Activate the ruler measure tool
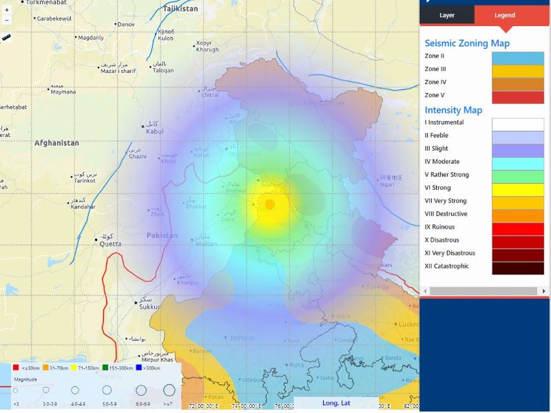 pos(7,37)
